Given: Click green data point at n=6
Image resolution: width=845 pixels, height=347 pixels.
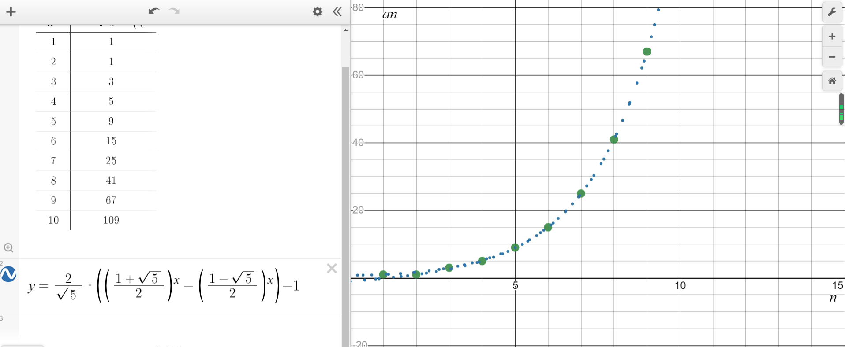Looking at the screenshot, I should [x=548, y=227].
